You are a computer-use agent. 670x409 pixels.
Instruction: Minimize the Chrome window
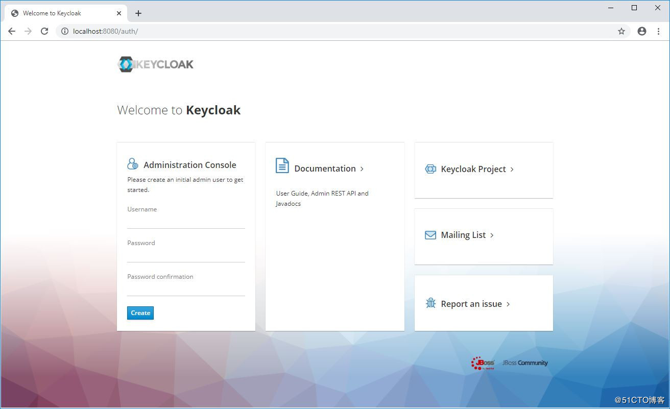pos(611,8)
